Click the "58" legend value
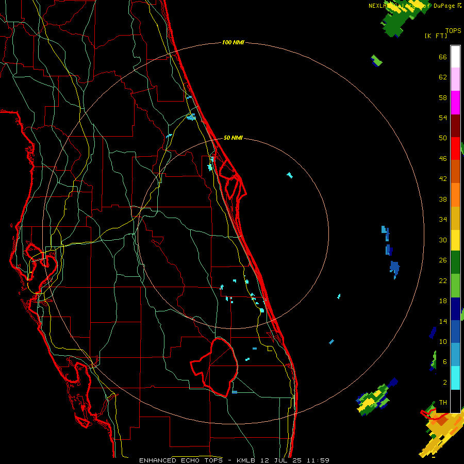This screenshot has width=464, height=464. [x=443, y=97]
